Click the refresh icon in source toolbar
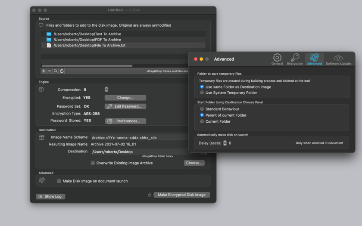The height and width of the screenshot is (226, 362). coord(62,71)
